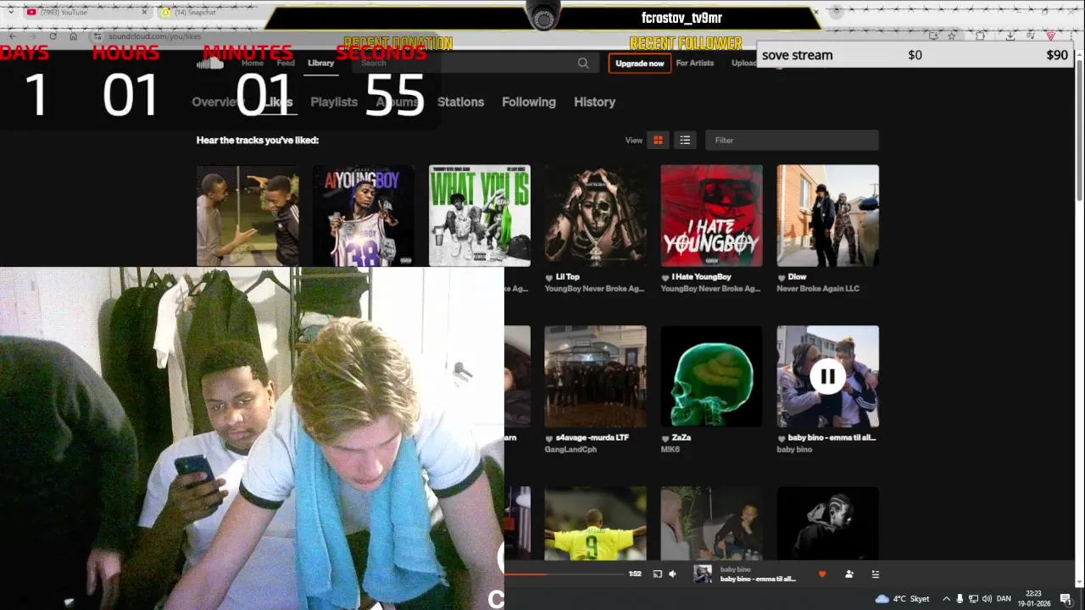The height and width of the screenshot is (610, 1085).
Task: Toggle the heart beside s4avage -murda LTF
Action: 549,438
